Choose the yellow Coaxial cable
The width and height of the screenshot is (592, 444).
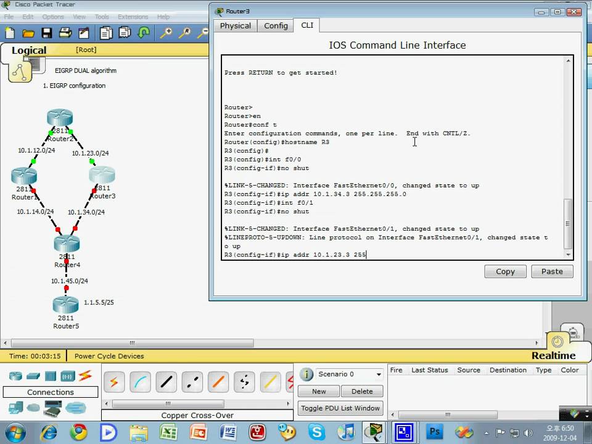(270, 382)
